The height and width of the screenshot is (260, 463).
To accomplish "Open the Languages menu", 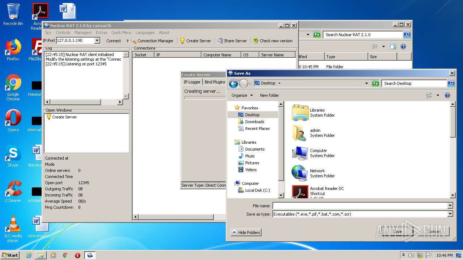I will tap(145, 32).
